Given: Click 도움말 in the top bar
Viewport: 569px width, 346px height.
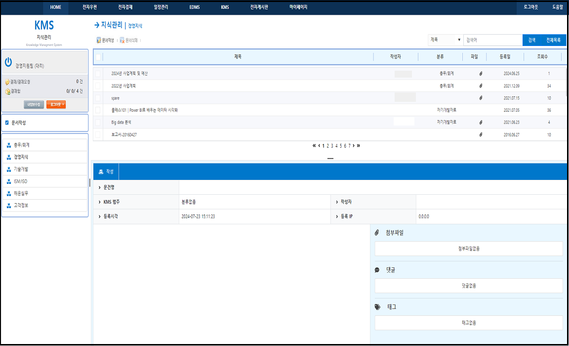Looking at the screenshot, I should [x=557, y=7].
